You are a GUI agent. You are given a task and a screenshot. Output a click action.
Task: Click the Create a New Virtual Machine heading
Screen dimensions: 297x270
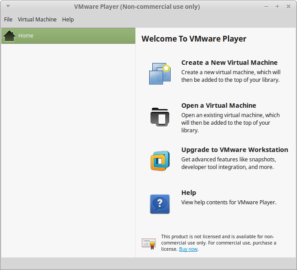230,63
